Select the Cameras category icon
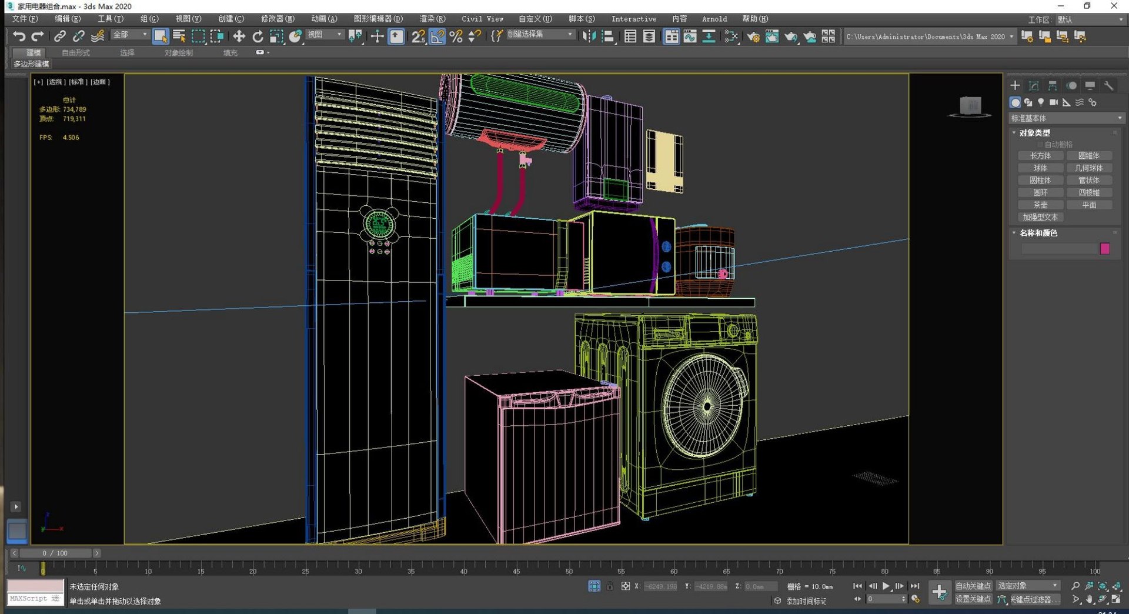The height and width of the screenshot is (614, 1129). [1054, 102]
